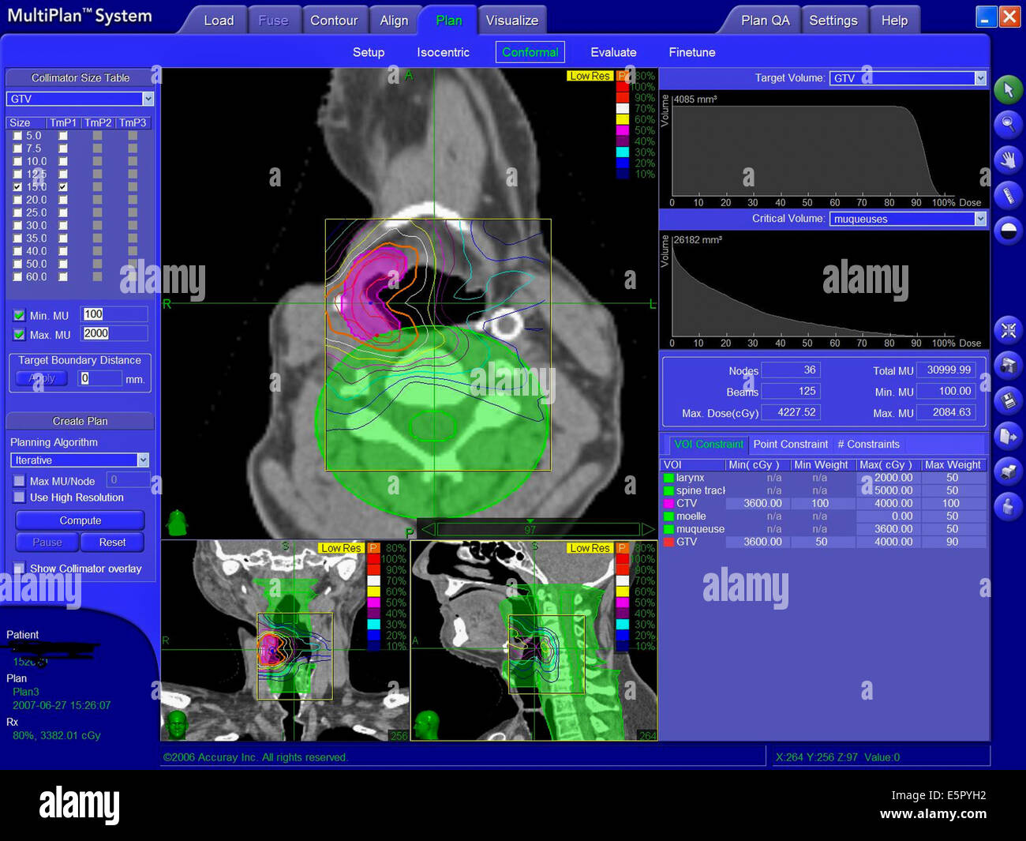
Task: Go to the Visualize tab
Action: pyautogui.click(x=512, y=21)
